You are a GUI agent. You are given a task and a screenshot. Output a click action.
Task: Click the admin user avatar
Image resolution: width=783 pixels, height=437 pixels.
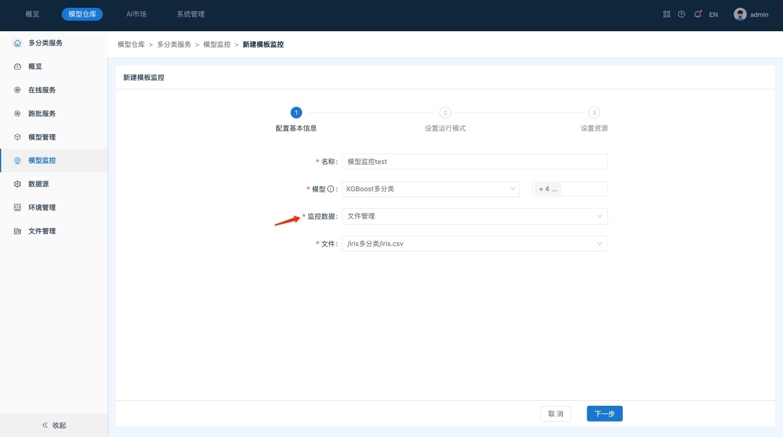coord(740,14)
